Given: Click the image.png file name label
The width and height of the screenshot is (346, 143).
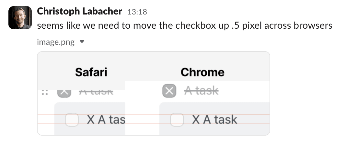Looking at the screenshot, I should point(56,42).
